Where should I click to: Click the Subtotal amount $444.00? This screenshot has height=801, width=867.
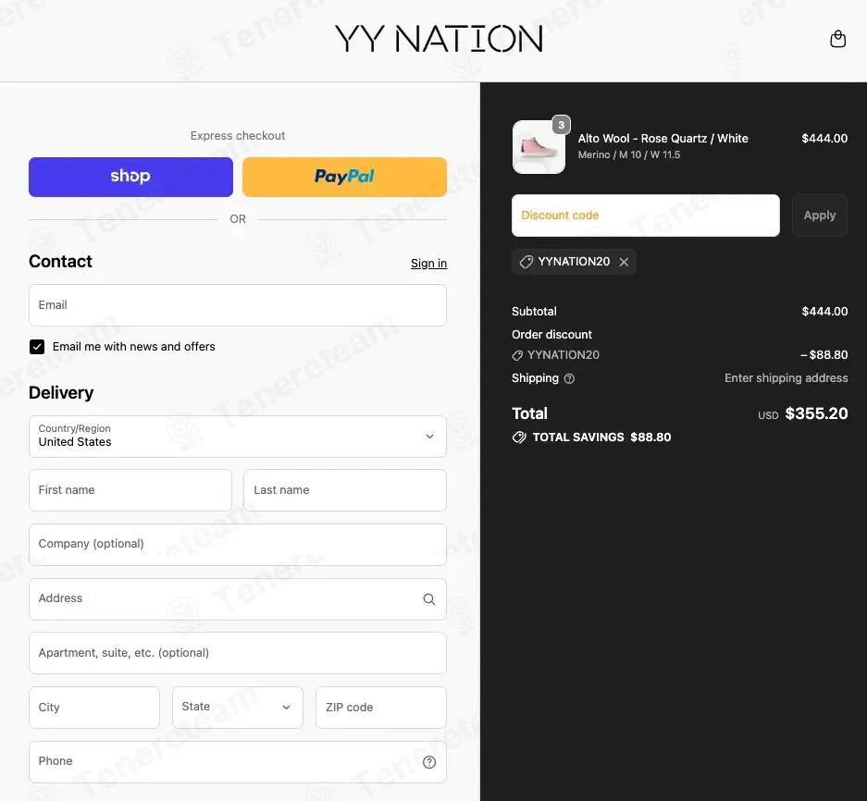click(824, 311)
